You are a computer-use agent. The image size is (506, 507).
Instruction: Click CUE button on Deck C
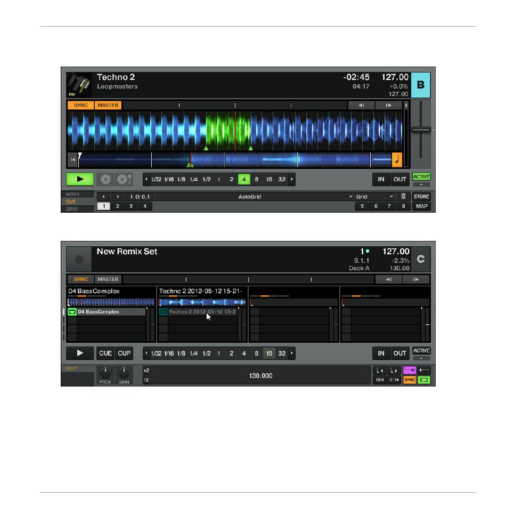pos(105,353)
